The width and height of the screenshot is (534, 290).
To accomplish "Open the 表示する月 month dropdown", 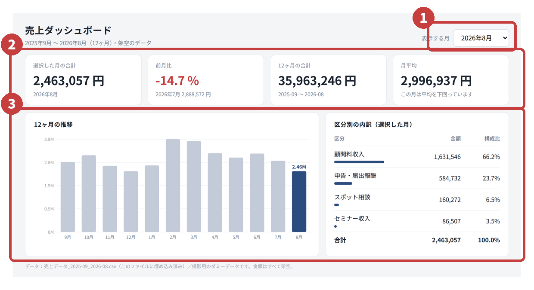I will point(481,38).
